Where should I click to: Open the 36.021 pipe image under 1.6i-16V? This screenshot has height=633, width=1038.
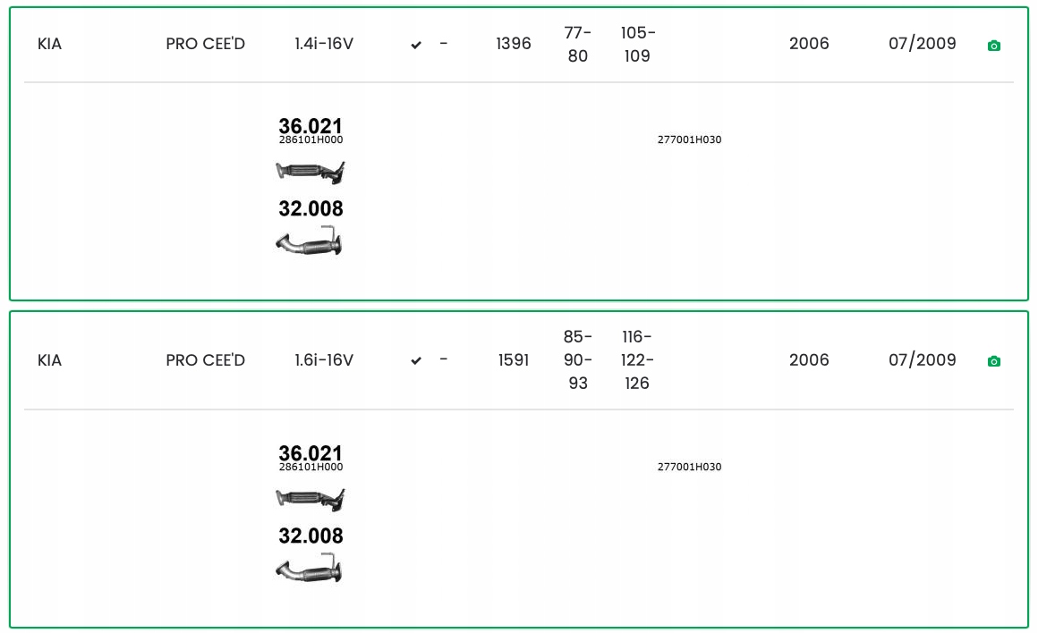point(310,498)
